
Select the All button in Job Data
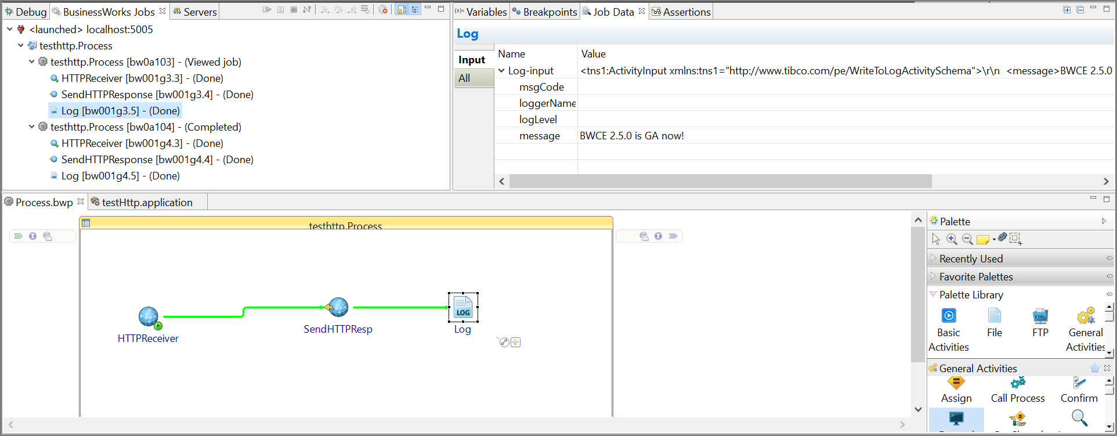pyautogui.click(x=465, y=78)
